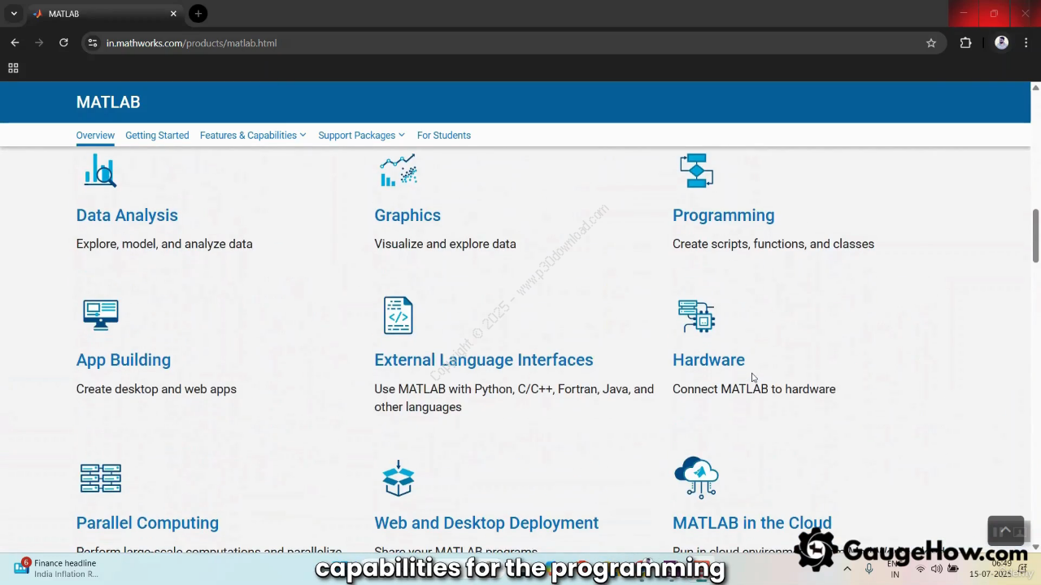Click the 'Explore, model, and analyze data' text
Screen dimensions: 1041x585
click(x=164, y=244)
